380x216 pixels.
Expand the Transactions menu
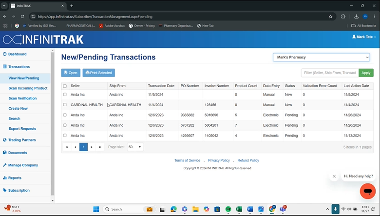[x=19, y=67]
